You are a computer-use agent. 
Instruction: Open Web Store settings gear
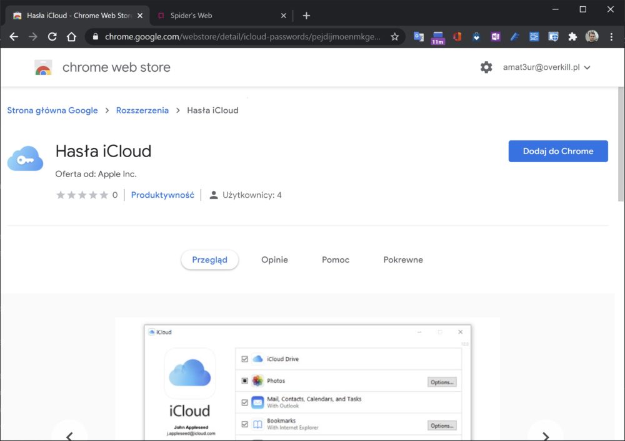(486, 67)
